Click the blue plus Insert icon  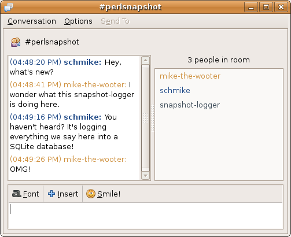tap(51, 194)
